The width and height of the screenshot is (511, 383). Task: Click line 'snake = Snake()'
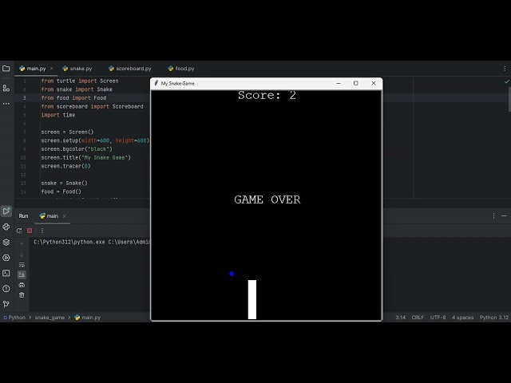[x=64, y=183]
